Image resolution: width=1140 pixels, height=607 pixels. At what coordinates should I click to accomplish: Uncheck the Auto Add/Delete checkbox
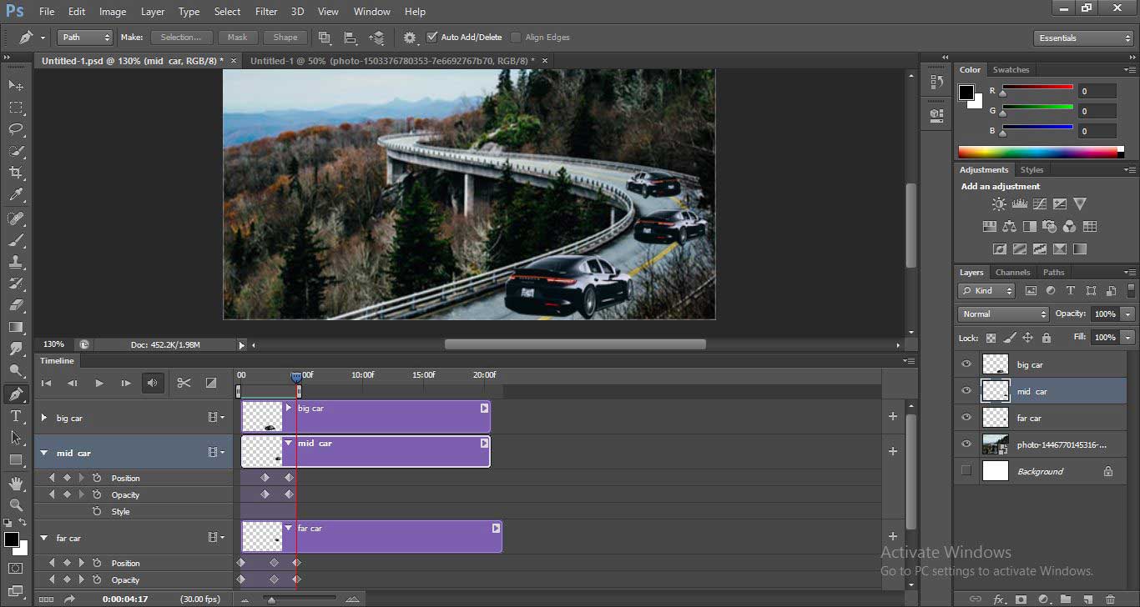[431, 38]
